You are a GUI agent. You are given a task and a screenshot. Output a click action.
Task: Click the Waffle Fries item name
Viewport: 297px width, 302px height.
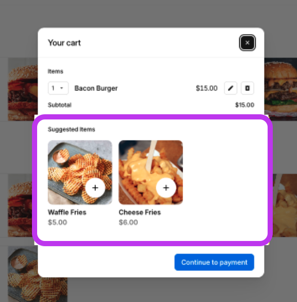click(x=67, y=212)
